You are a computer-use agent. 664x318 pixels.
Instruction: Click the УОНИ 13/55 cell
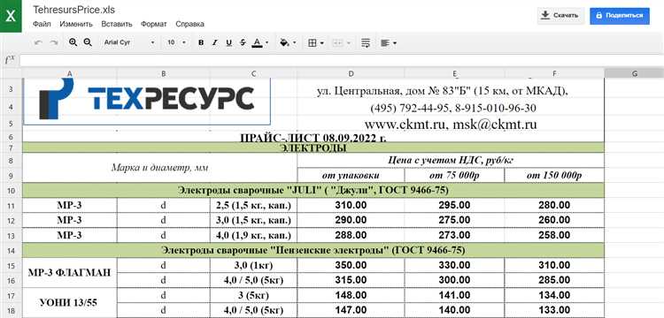pyautogui.click(x=69, y=302)
